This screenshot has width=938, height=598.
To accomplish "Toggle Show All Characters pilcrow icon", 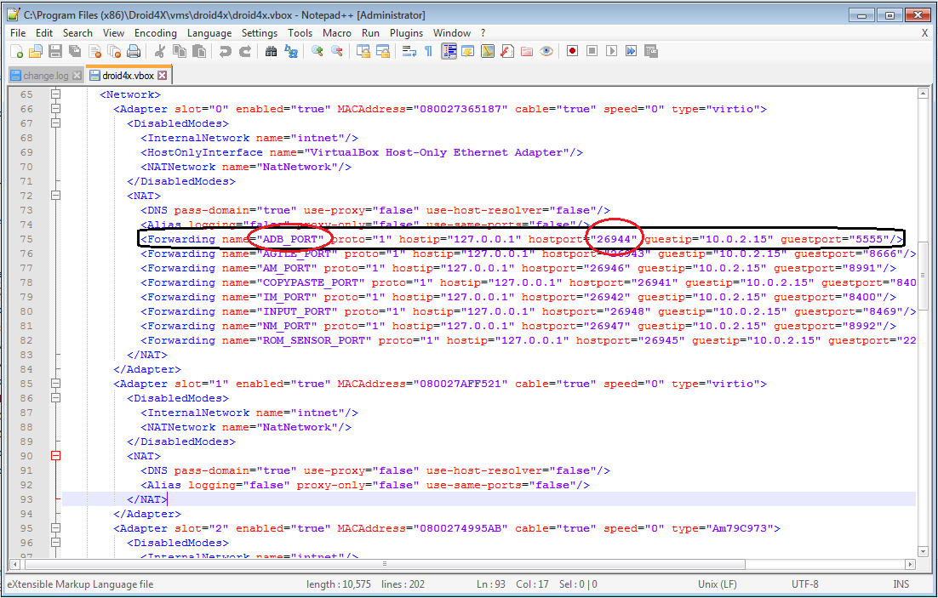I will [x=428, y=51].
